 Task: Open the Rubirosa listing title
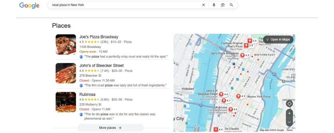(x=87, y=94)
